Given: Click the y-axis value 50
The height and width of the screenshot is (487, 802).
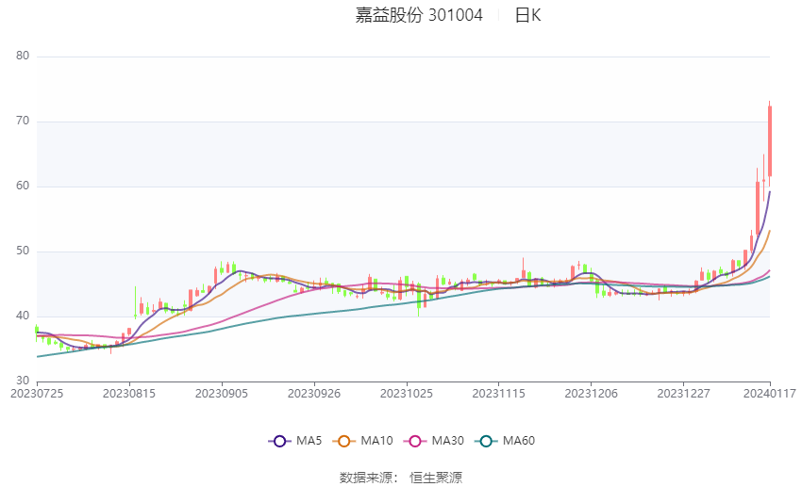Looking at the screenshot, I should (23, 252).
